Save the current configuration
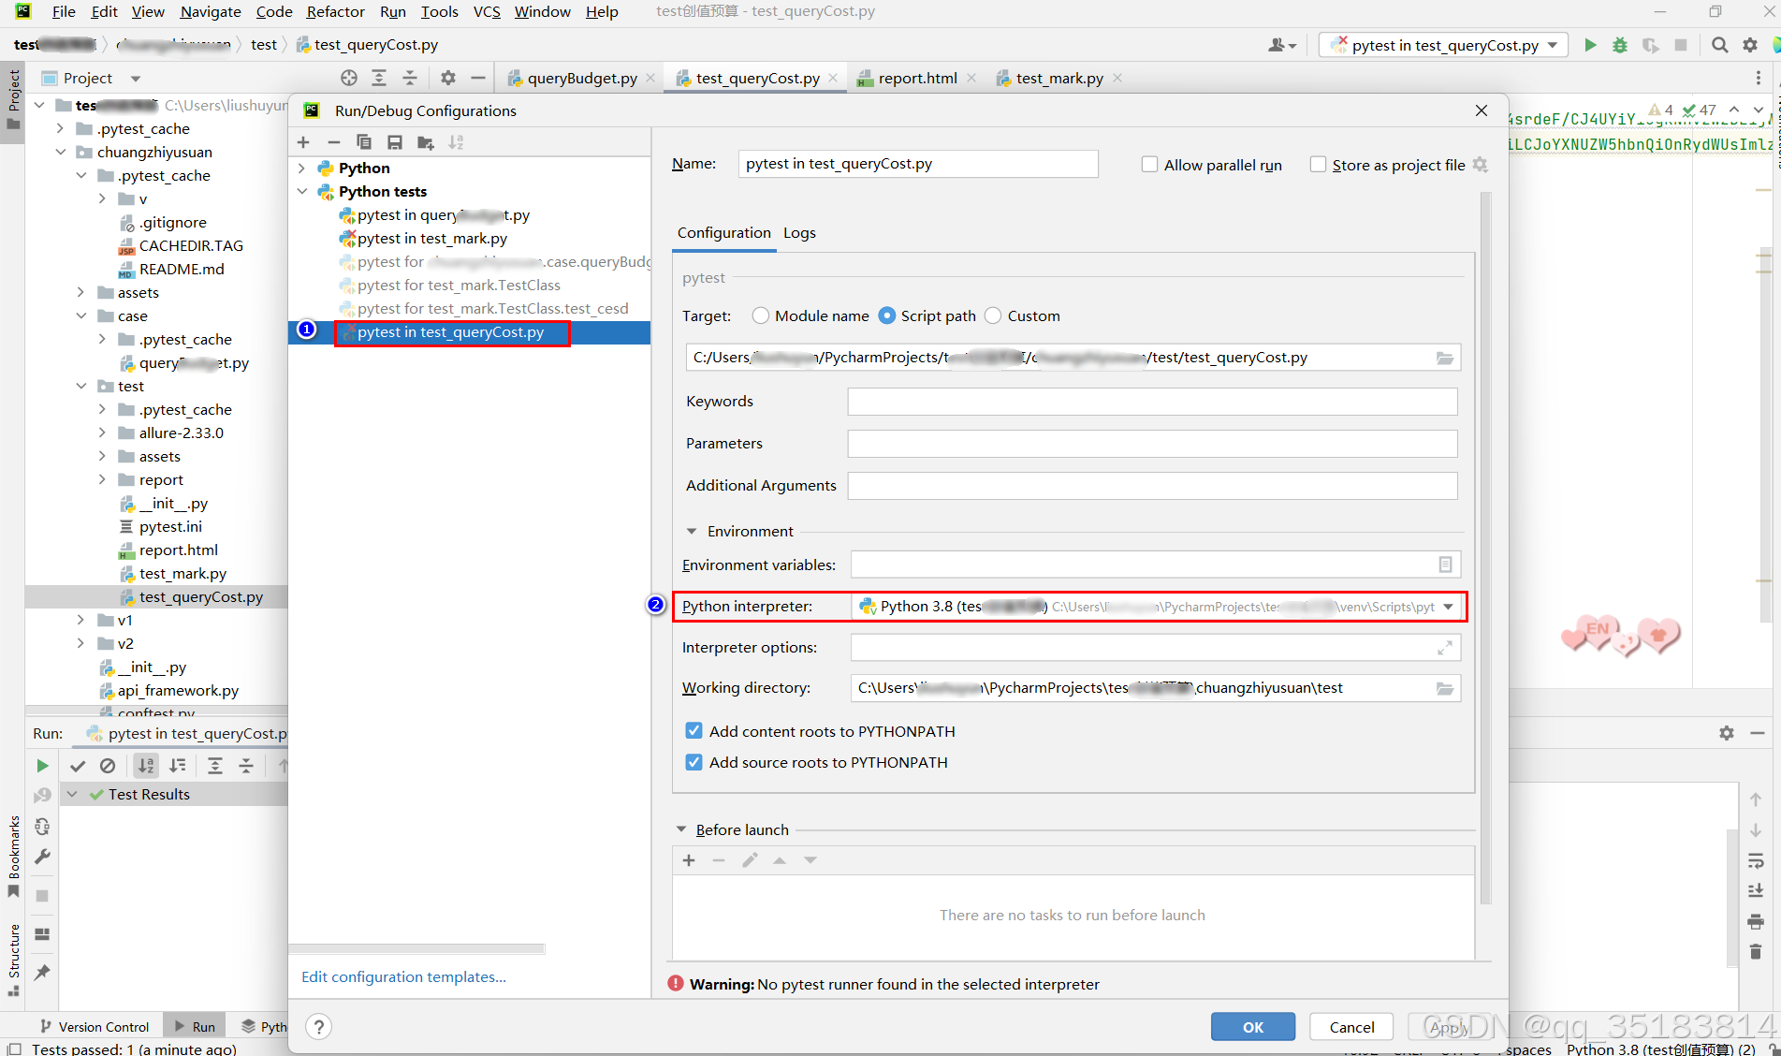The image size is (1781, 1056). [394, 141]
